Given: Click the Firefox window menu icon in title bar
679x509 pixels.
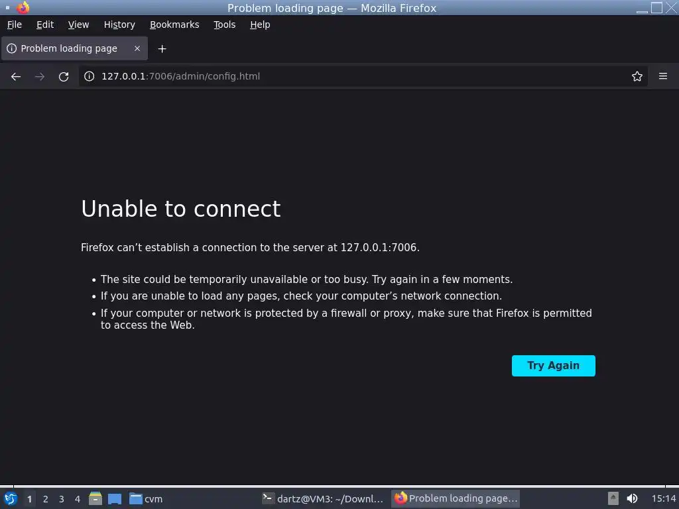Looking at the screenshot, I should (23, 8).
